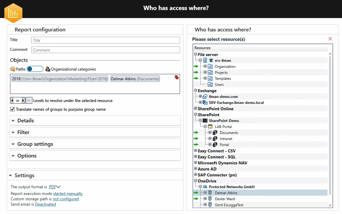Select the LAB-Portal star icon
342x214 pixels.
pos(211,126)
